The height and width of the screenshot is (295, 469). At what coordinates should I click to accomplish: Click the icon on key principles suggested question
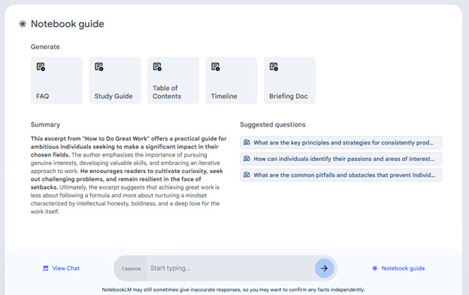tap(247, 142)
